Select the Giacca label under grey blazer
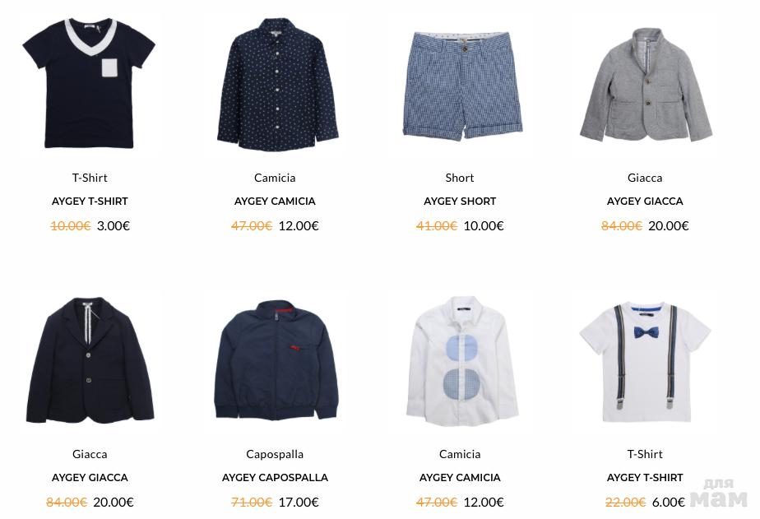The width and height of the screenshot is (760, 519). pyautogui.click(x=645, y=178)
